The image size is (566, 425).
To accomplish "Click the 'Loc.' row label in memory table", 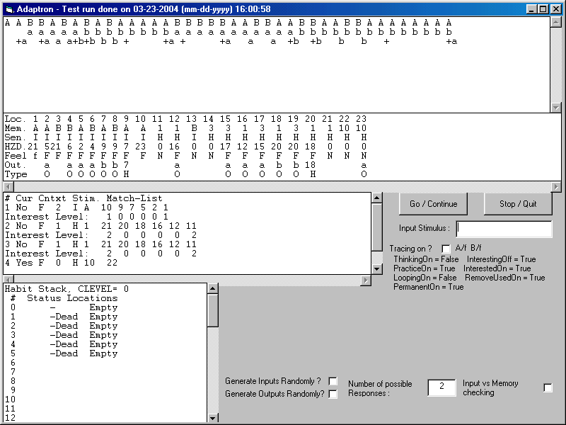I will pyautogui.click(x=15, y=119).
